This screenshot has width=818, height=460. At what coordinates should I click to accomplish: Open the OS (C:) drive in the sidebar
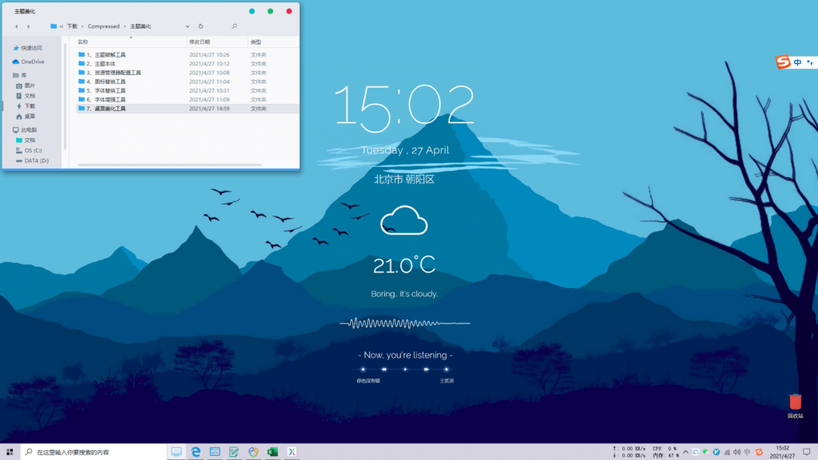pos(34,151)
